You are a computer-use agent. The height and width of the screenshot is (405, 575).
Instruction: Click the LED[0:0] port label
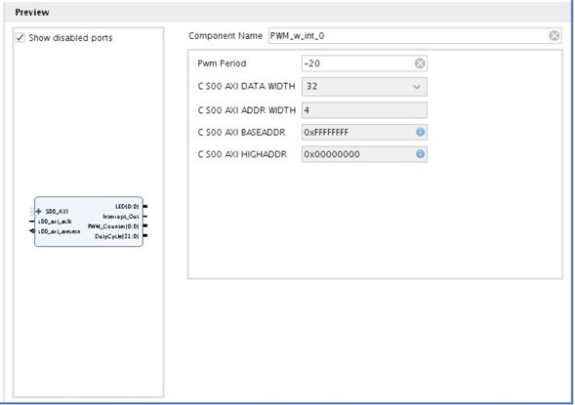coord(127,207)
